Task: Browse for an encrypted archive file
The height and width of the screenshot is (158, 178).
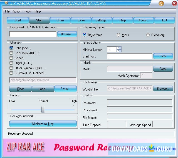Action: pyautogui.click(x=67, y=34)
